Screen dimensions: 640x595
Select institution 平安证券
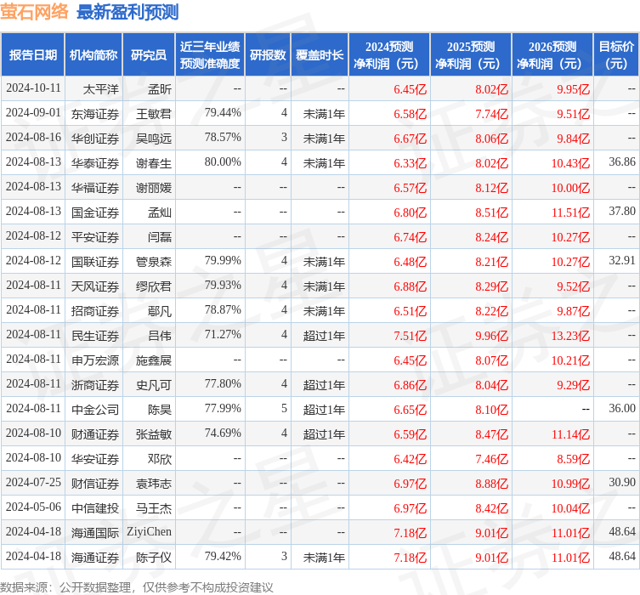[x=94, y=237]
